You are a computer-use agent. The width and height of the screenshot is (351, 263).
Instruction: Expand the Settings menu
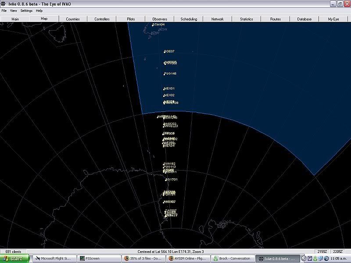(26, 11)
